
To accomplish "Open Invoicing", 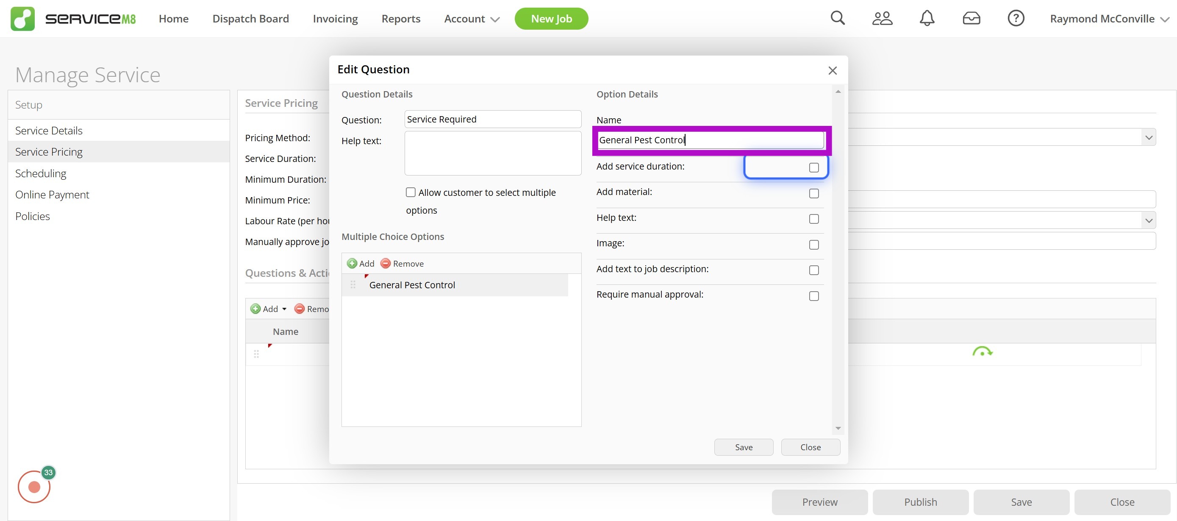I will (x=335, y=19).
